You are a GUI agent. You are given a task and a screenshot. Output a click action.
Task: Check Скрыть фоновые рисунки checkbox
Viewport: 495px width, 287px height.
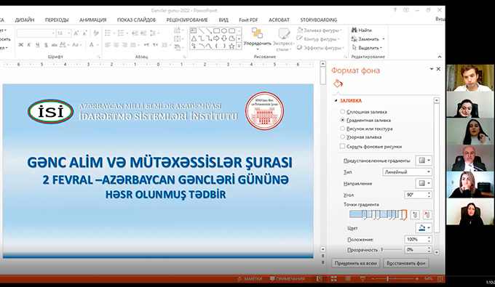pos(343,146)
